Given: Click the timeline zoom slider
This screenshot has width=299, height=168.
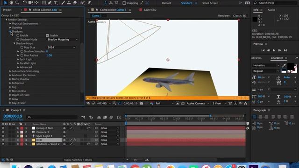Looking at the screenshot, I should click(135, 160).
